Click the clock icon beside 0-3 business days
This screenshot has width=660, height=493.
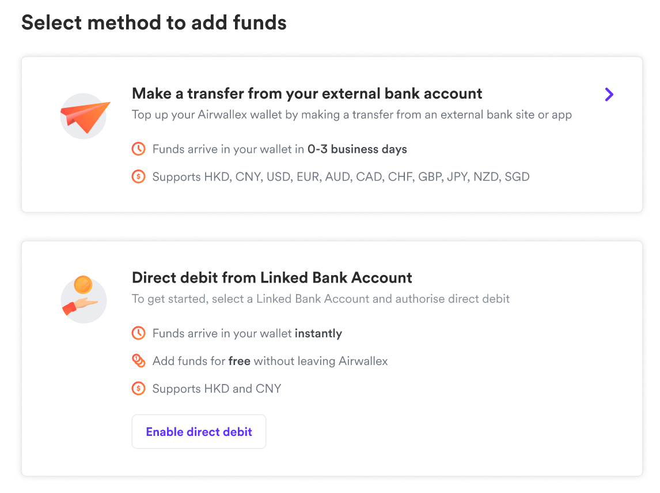[x=138, y=149]
